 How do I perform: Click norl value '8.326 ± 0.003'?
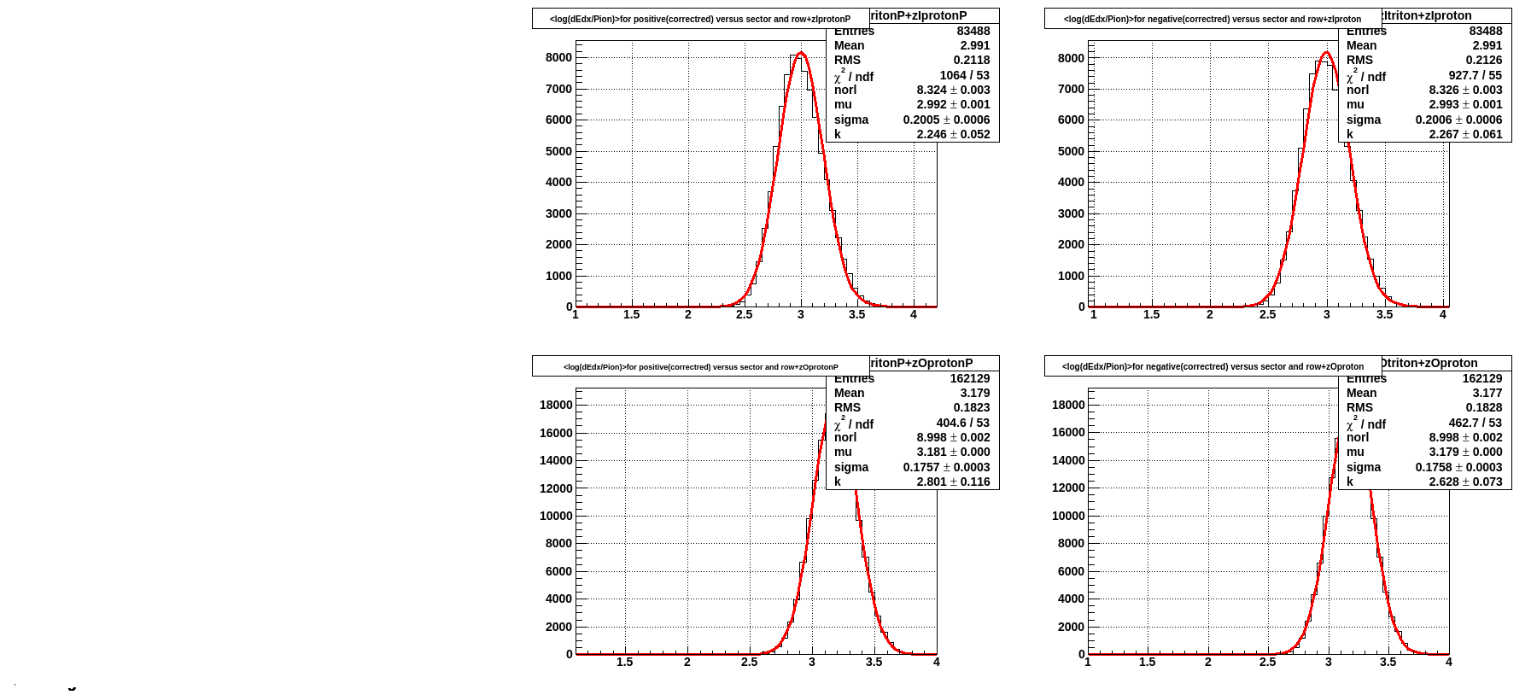coord(1465,90)
